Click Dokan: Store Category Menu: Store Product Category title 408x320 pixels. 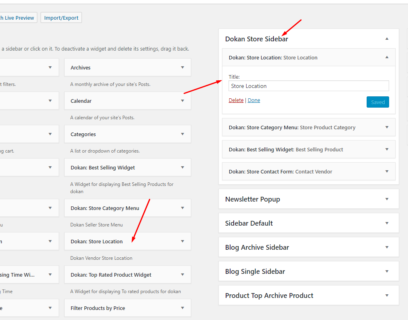292,128
